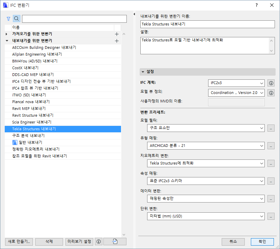Open 데이터 변환 preset options button
Image resolution: width=280 pixels, height=249 pixels.
point(271,198)
